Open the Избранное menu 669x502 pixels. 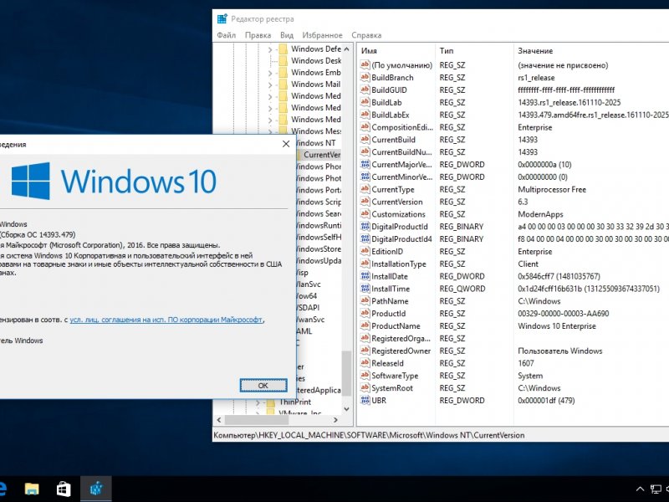click(322, 35)
